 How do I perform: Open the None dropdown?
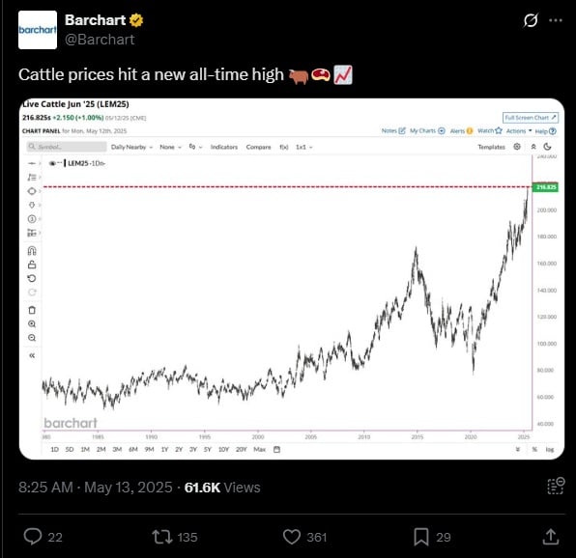(x=170, y=147)
